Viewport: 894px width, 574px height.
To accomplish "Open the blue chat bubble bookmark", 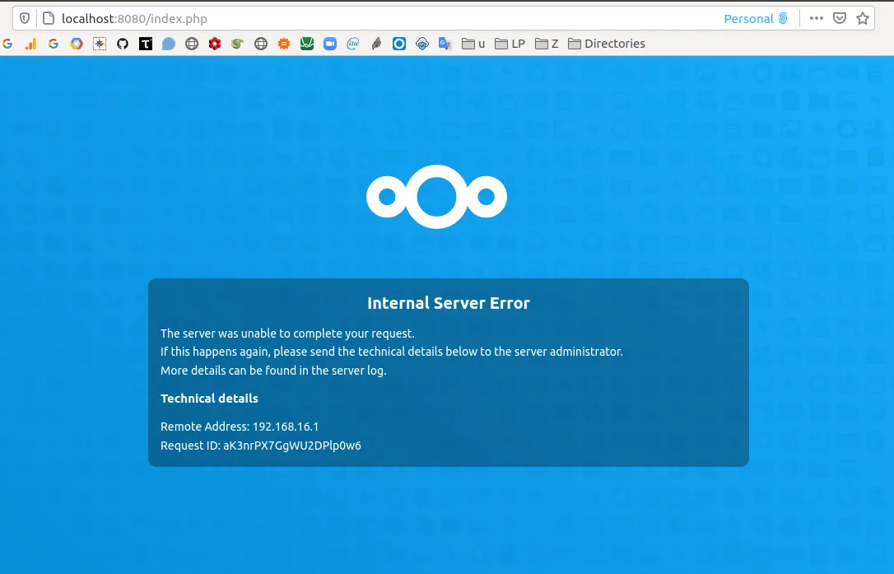I will click(x=169, y=44).
